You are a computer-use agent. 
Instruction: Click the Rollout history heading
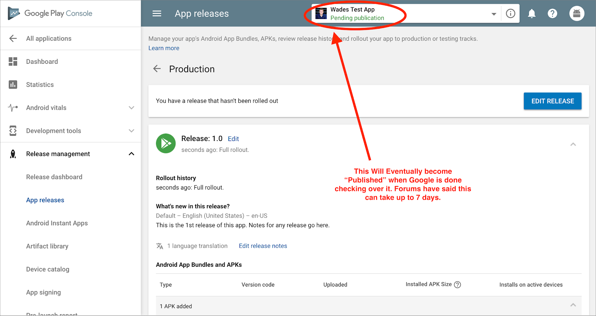[x=176, y=178]
